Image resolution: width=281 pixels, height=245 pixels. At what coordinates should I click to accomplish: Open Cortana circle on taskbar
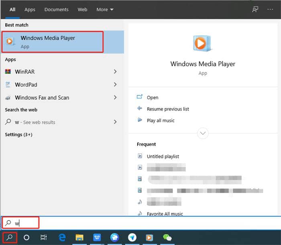(26, 238)
